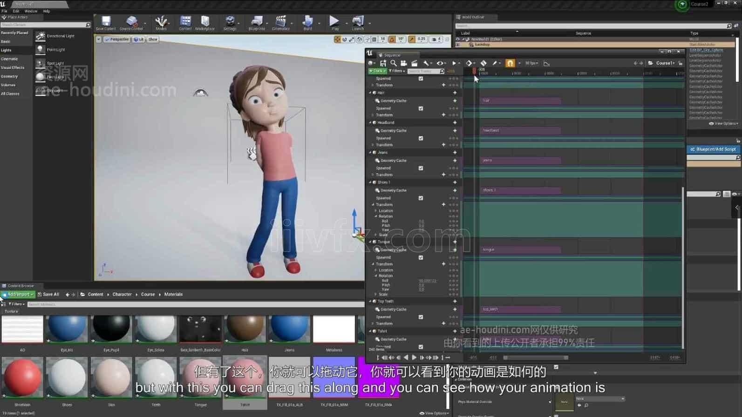Viewport: 742px width, 417px height.
Task: Select the Jeans blue material thumbnail
Action: tap(289, 330)
